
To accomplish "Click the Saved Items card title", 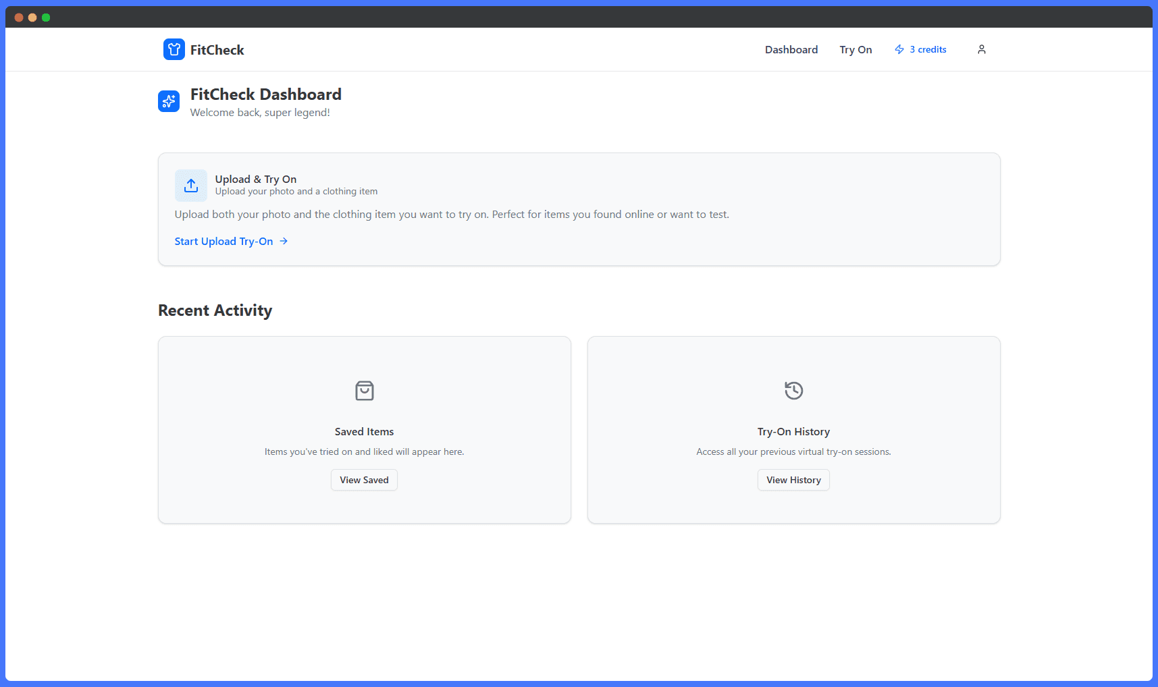I will pos(364,431).
